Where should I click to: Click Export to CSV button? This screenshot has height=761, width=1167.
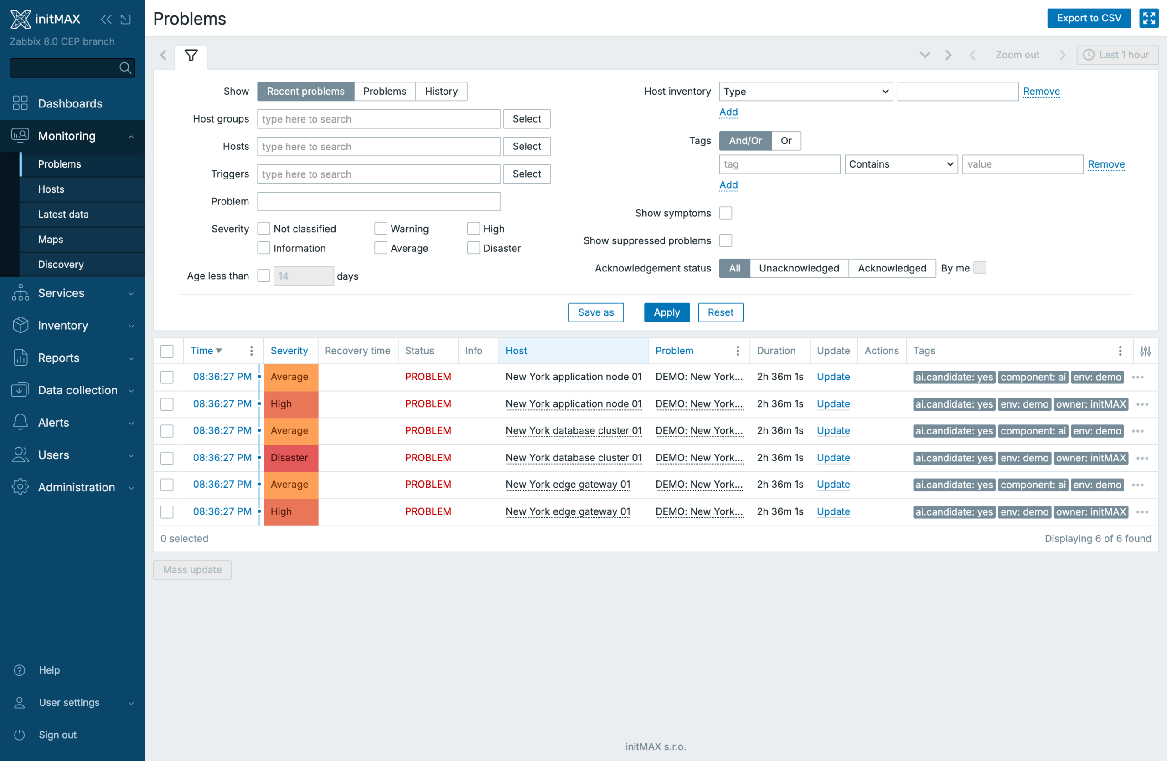(1089, 18)
